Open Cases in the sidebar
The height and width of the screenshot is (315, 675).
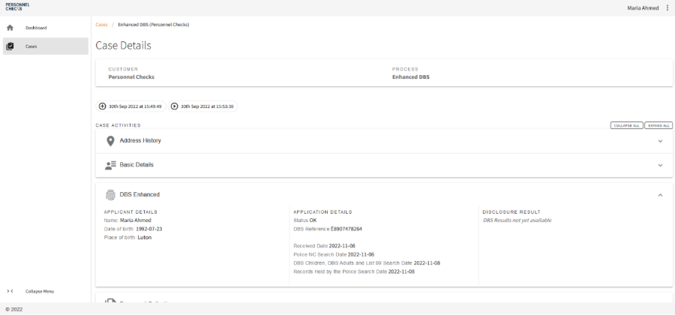46,46
